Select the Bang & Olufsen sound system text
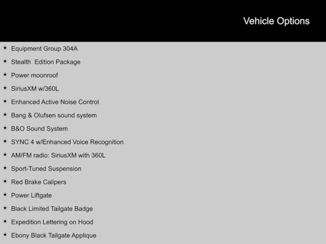 pos(54,115)
